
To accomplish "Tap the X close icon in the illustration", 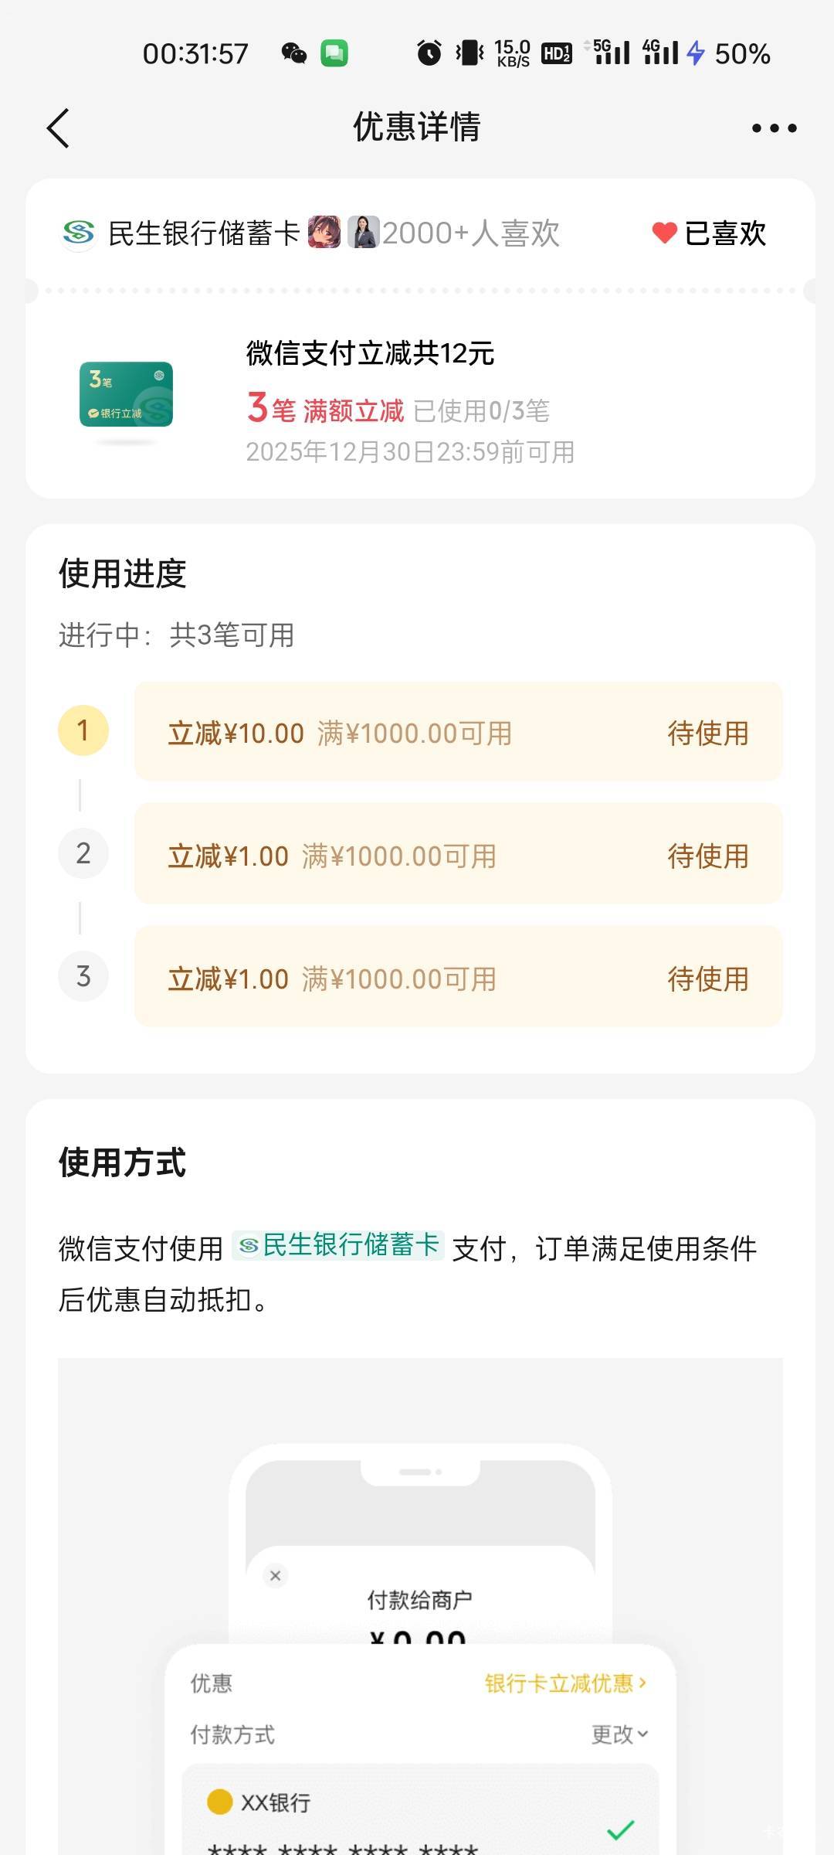I will (x=275, y=1575).
